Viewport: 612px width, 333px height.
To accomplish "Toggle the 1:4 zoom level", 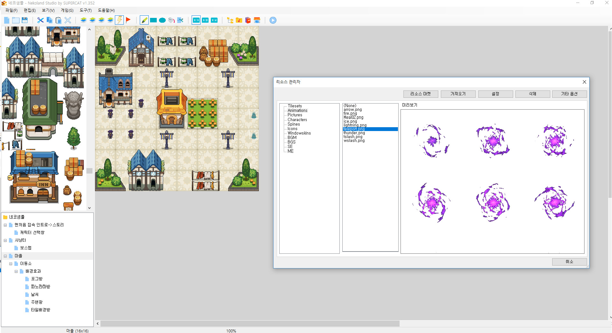I will click(214, 20).
